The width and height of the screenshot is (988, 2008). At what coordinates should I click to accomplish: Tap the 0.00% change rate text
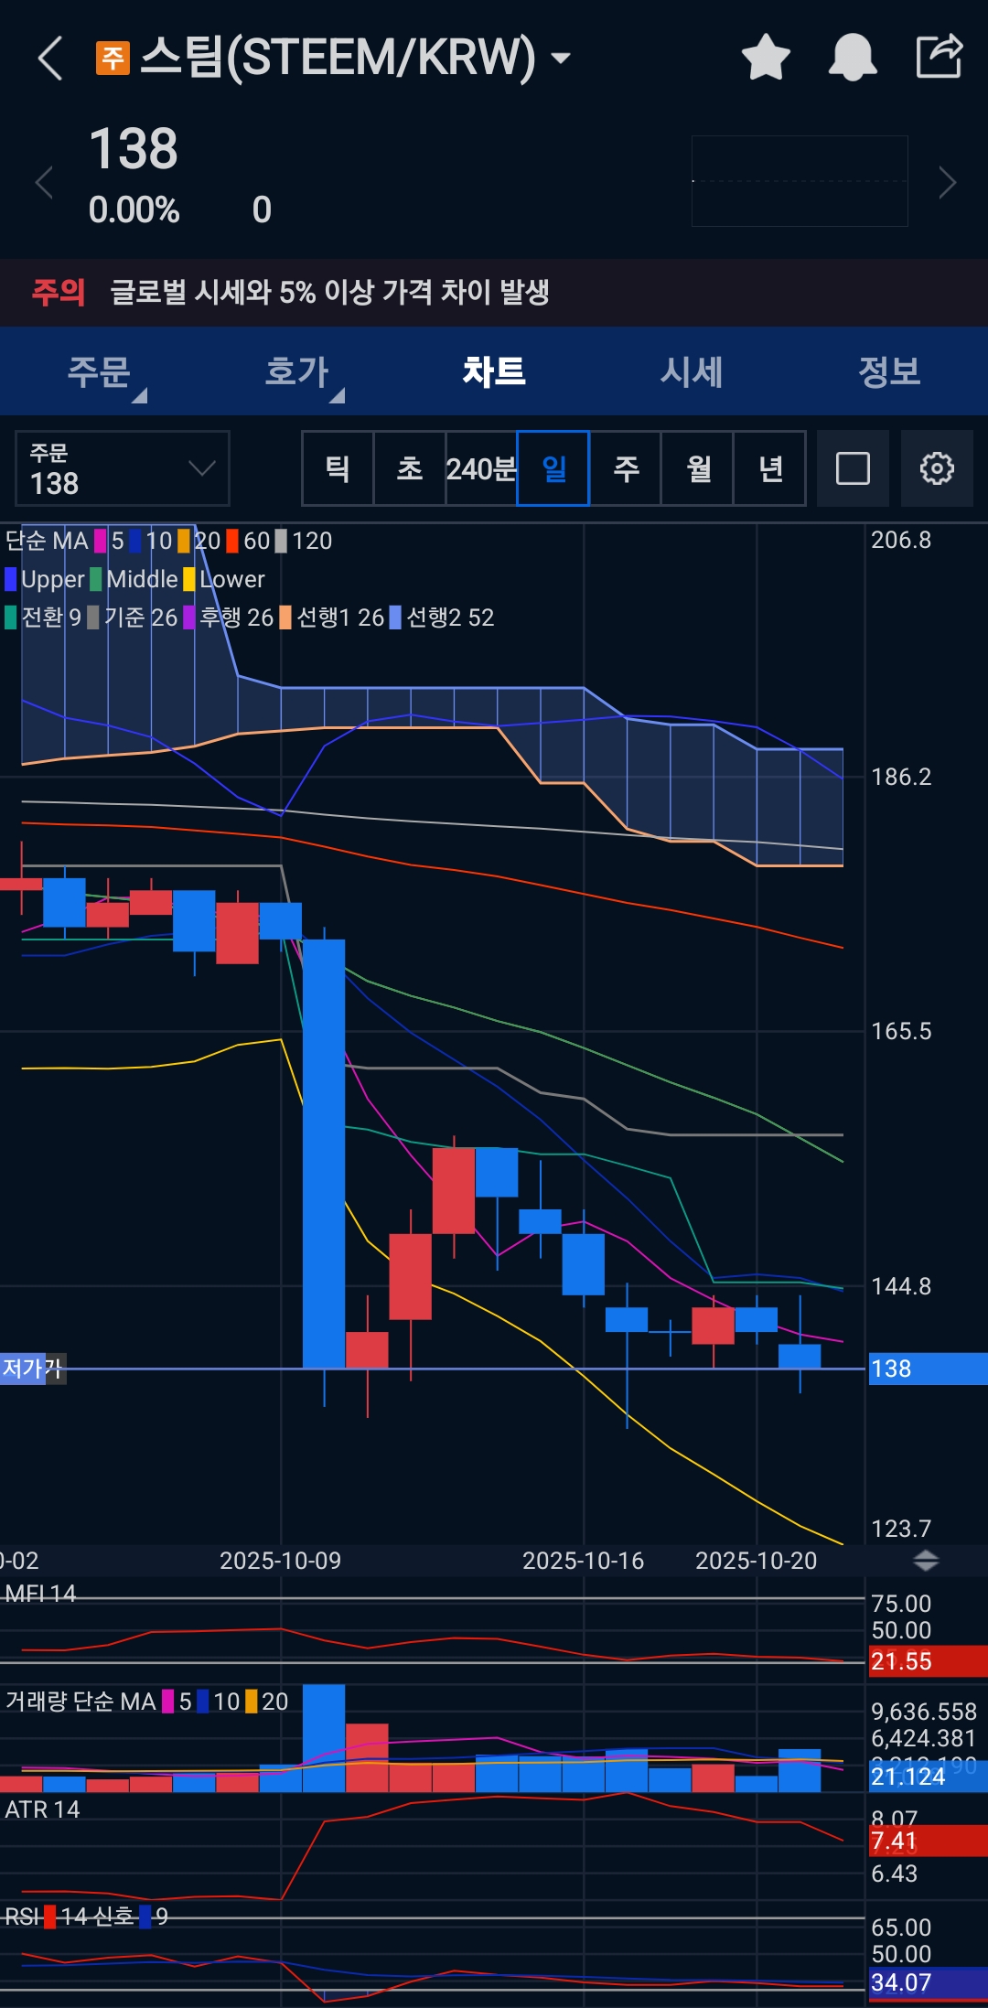click(134, 210)
